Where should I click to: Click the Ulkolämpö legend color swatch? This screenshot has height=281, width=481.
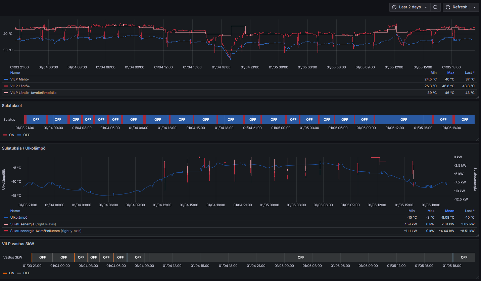[6, 218]
